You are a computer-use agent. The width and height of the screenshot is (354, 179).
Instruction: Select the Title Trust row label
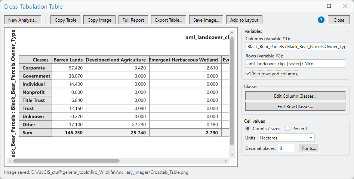point(36,100)
